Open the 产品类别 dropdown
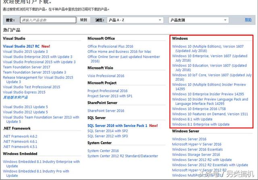 (199, 20)
